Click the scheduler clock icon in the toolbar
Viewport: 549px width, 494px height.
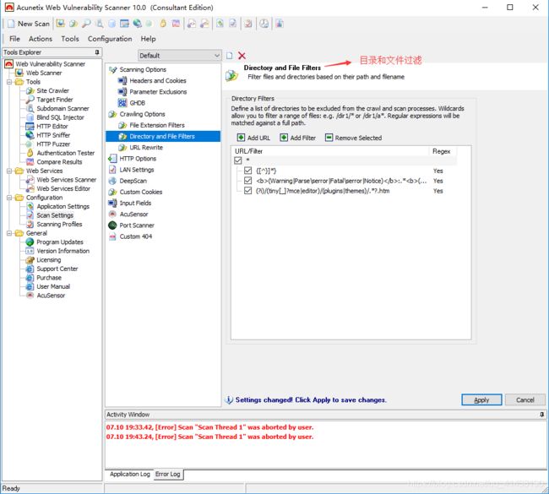coord(264,24)
